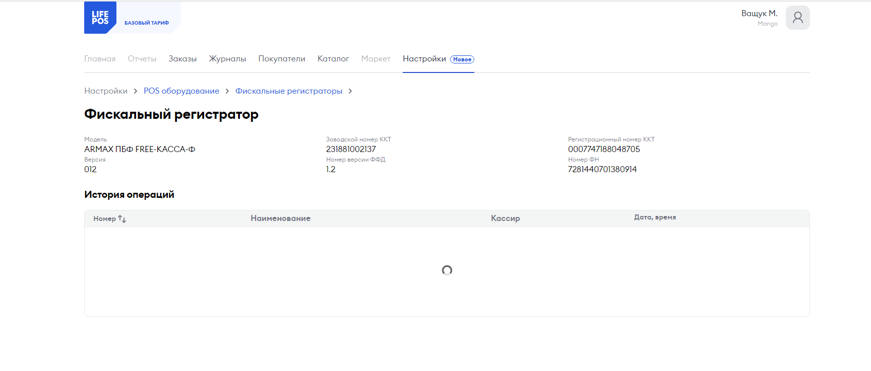Open the Настройки tab
Screen dimensions: 871x371
pyautogui.click(x=424, y=59)
